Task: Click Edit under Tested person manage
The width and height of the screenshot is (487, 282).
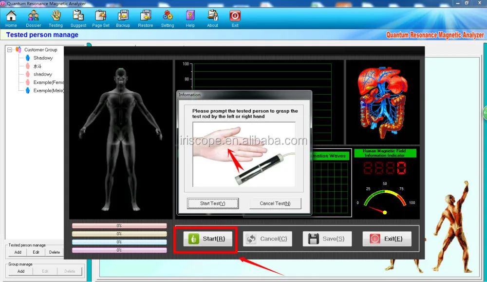Action: coord(36,252)
